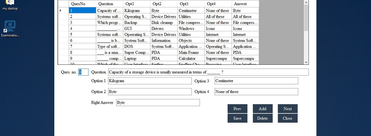371x136 pixels.
Task: Edit the Option 3 field containing Centimeter
Action: click(x=256, y=81)
